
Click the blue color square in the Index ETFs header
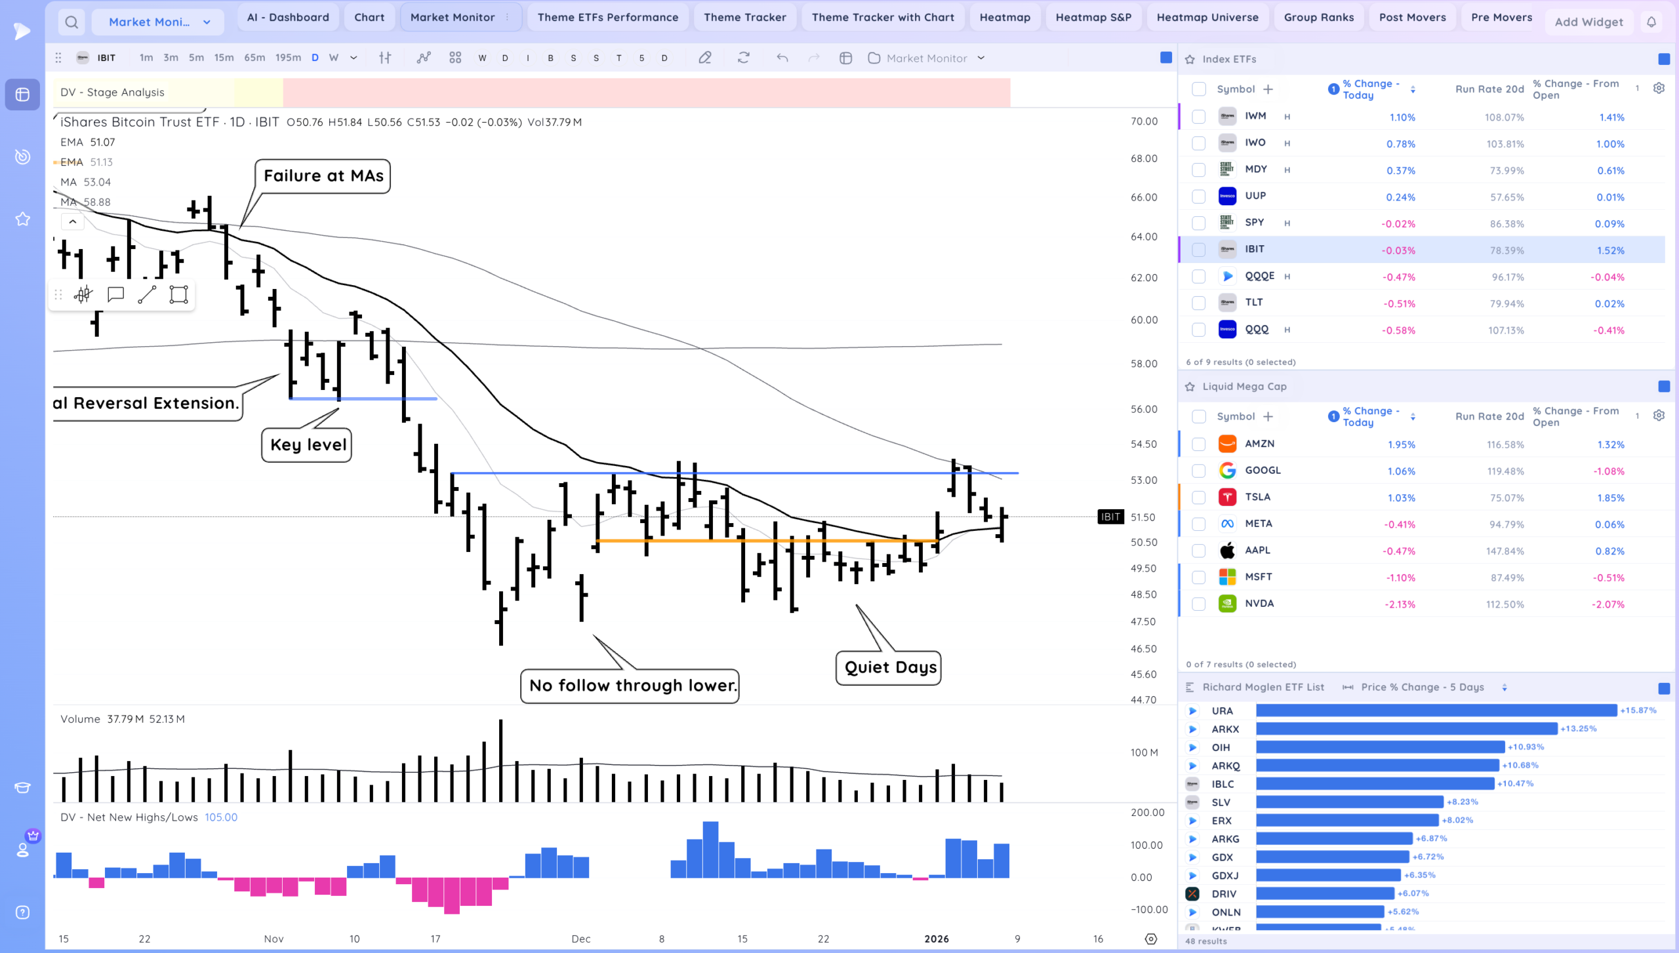point(1664,59)
